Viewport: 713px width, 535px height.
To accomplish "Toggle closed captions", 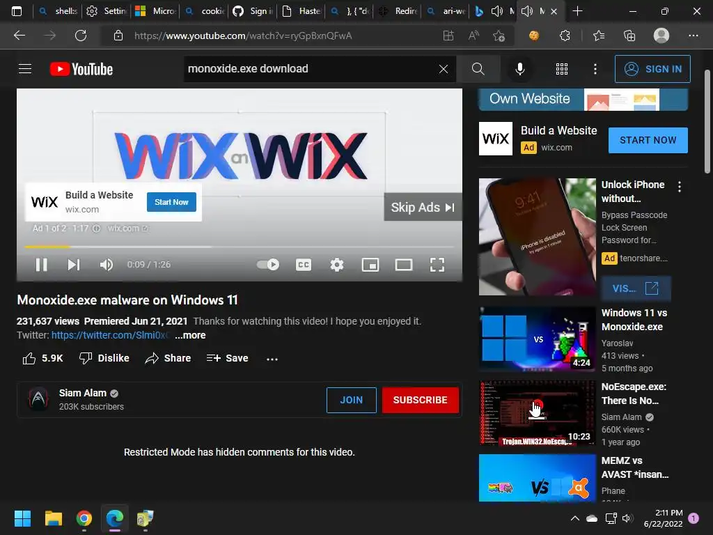I will tap(304, 265).
